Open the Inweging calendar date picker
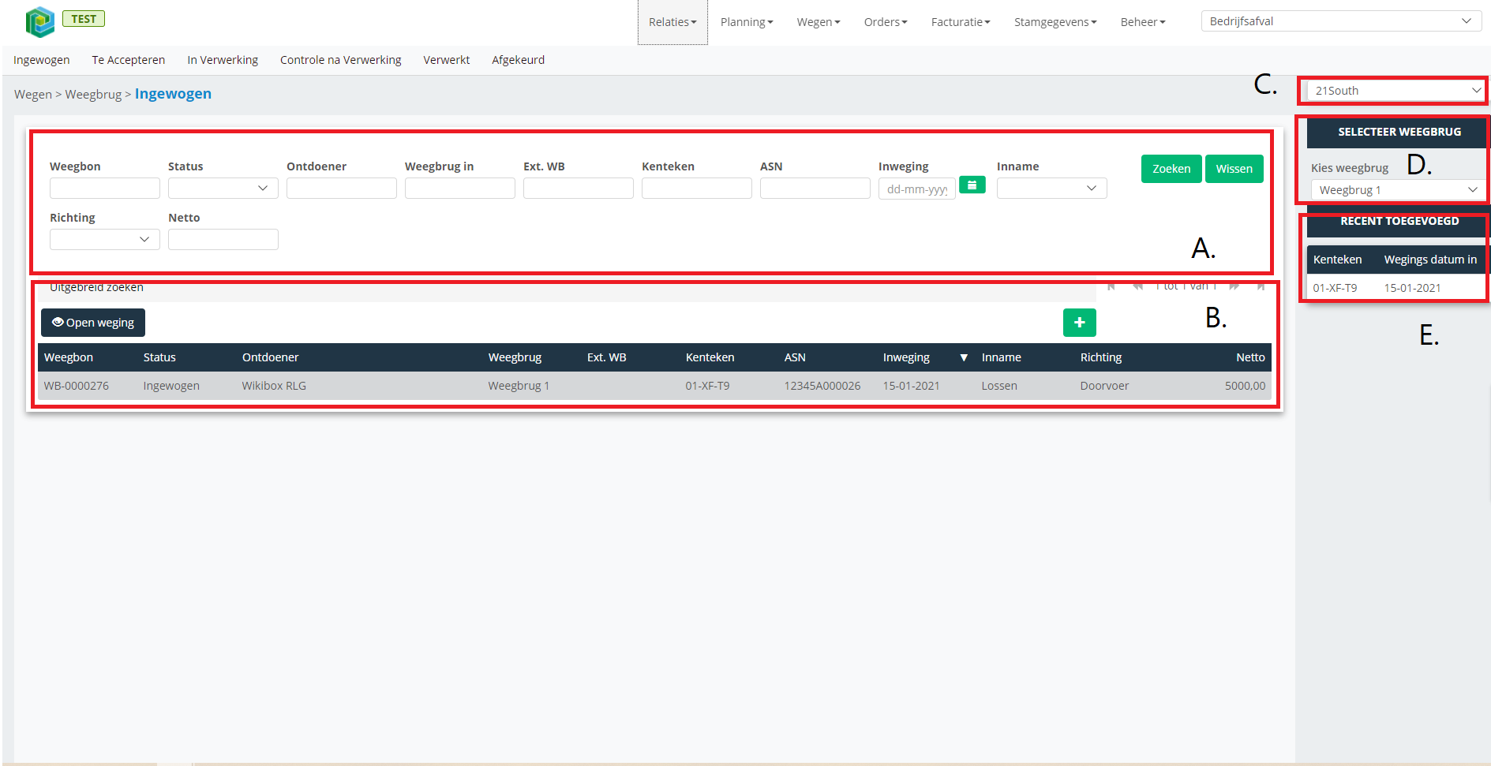The width and height of the screenshot is (1491, 766). pos(972,185)
